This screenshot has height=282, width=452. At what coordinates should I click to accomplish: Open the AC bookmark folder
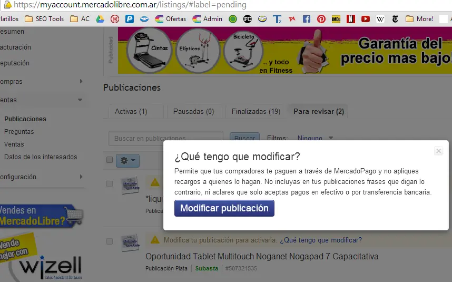(80, 19)
